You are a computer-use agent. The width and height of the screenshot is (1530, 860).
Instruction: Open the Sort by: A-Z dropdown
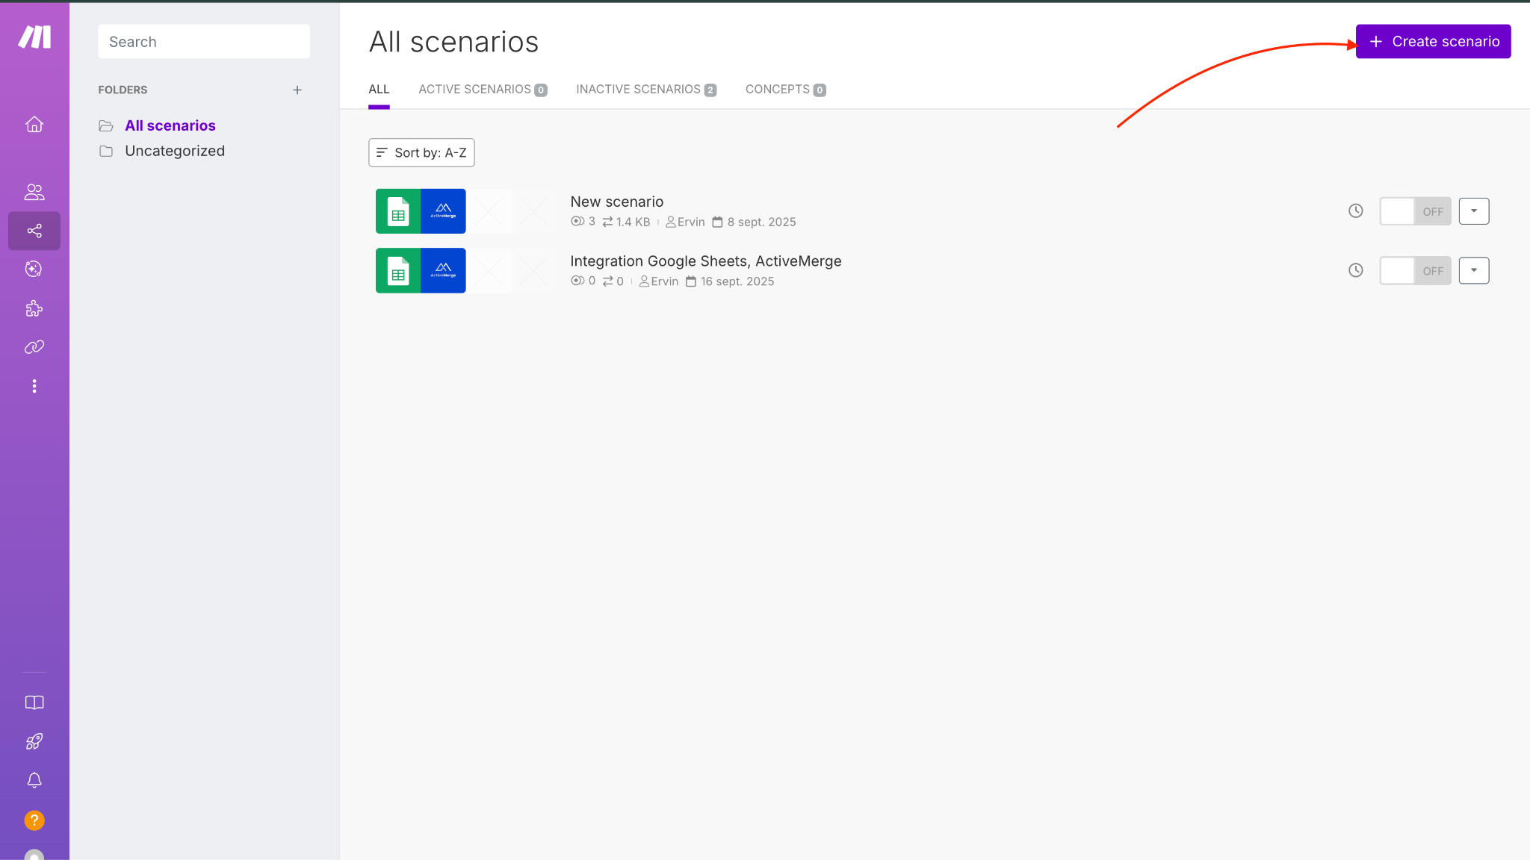[x=421, y=152]
